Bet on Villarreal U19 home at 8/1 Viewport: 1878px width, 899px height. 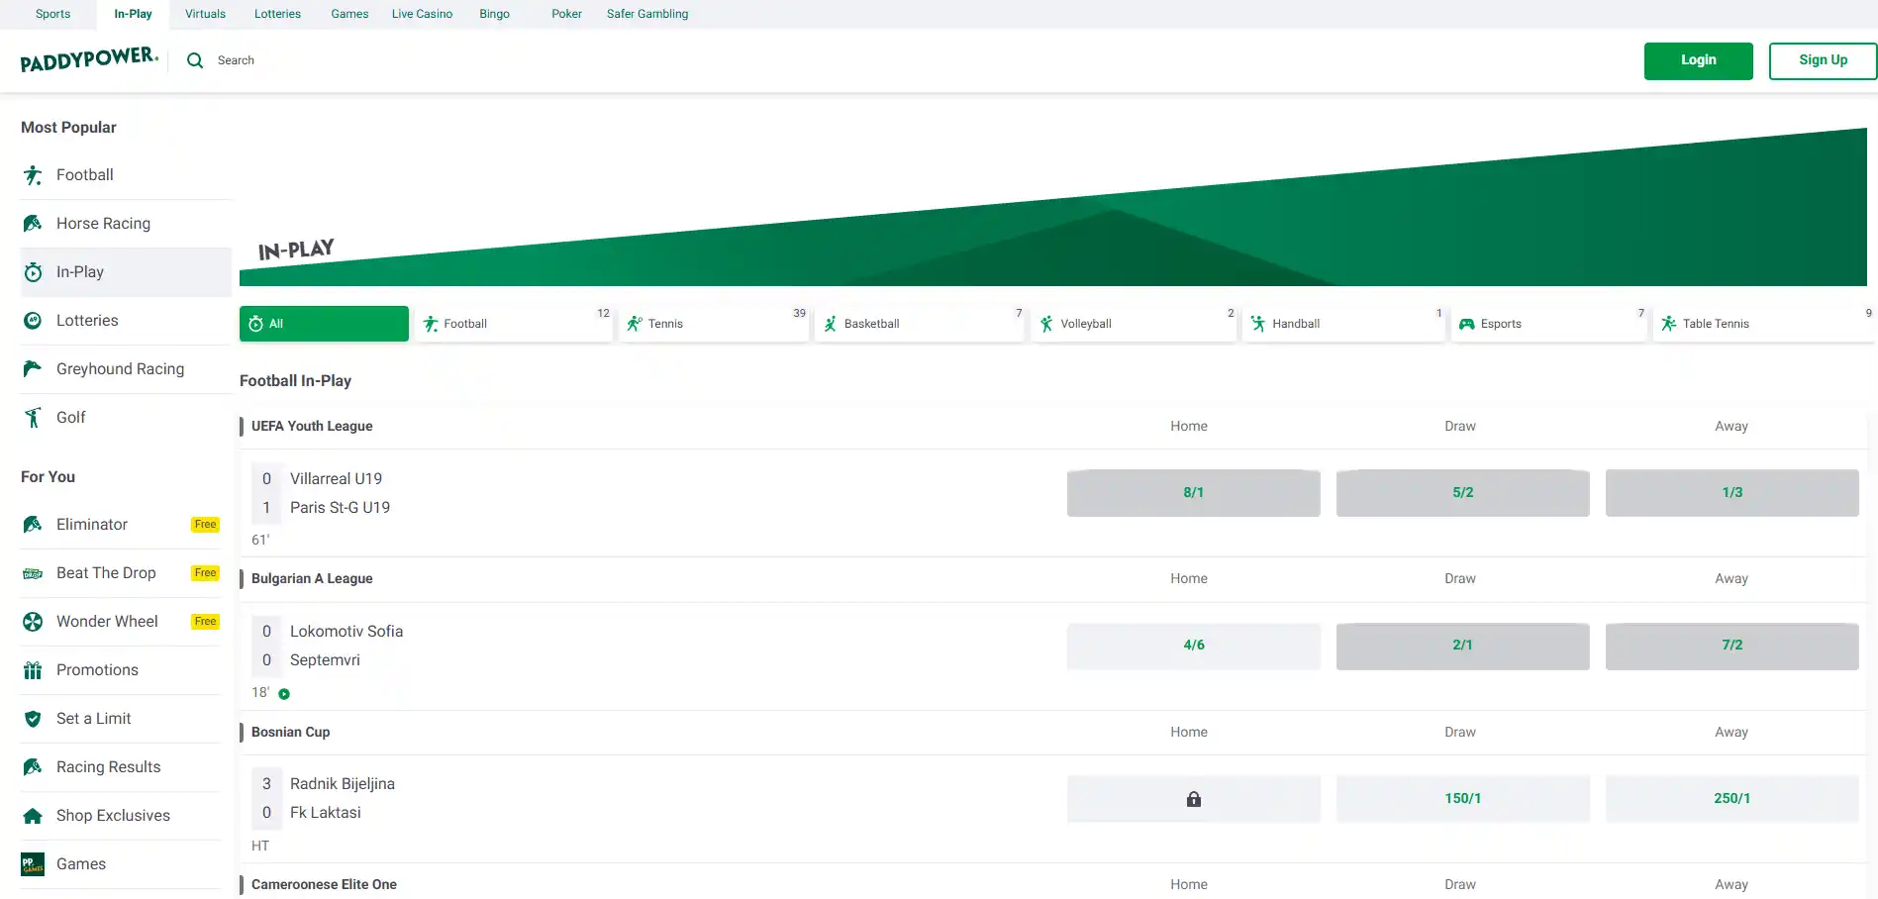[1194, 493]
